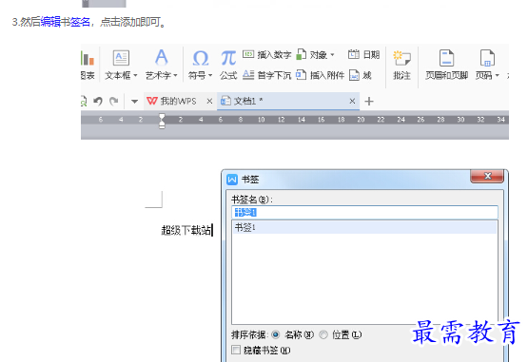Undo the last action

point(98,101)
